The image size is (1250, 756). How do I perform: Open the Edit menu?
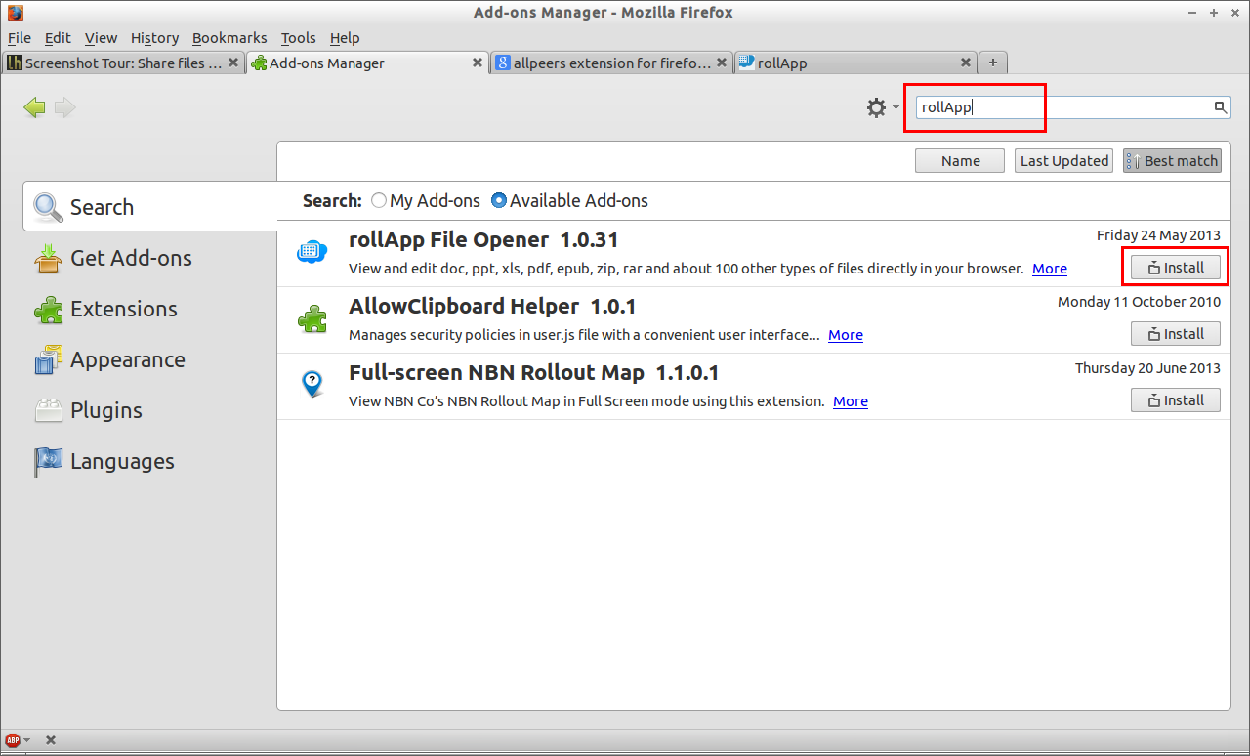[58, 38]
